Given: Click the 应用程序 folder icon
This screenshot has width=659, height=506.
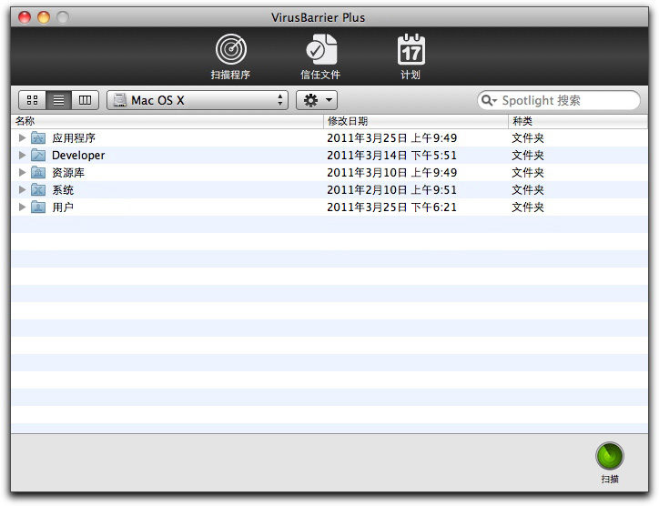Looking at the screenshot, I should tap(38, 137).
